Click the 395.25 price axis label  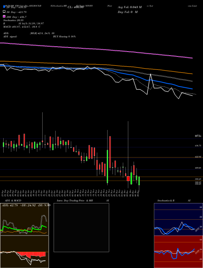[198, 179]
